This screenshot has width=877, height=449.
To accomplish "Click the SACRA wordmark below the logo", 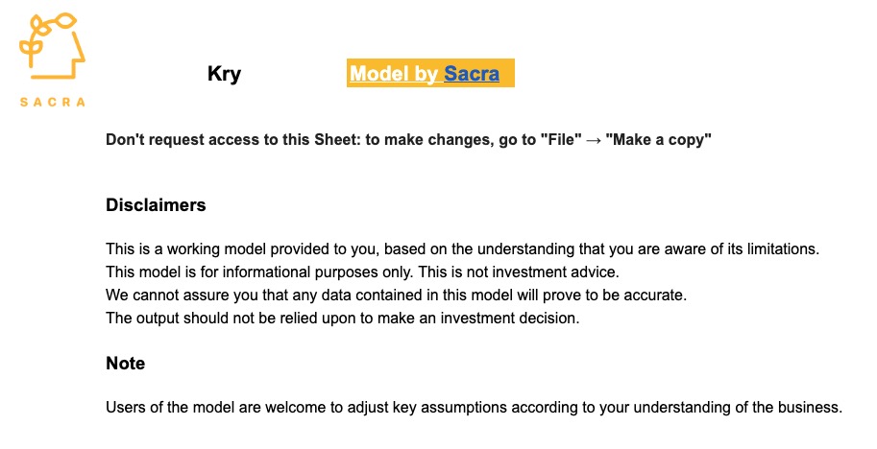I will pyautogui.click(x=53, y=103).
